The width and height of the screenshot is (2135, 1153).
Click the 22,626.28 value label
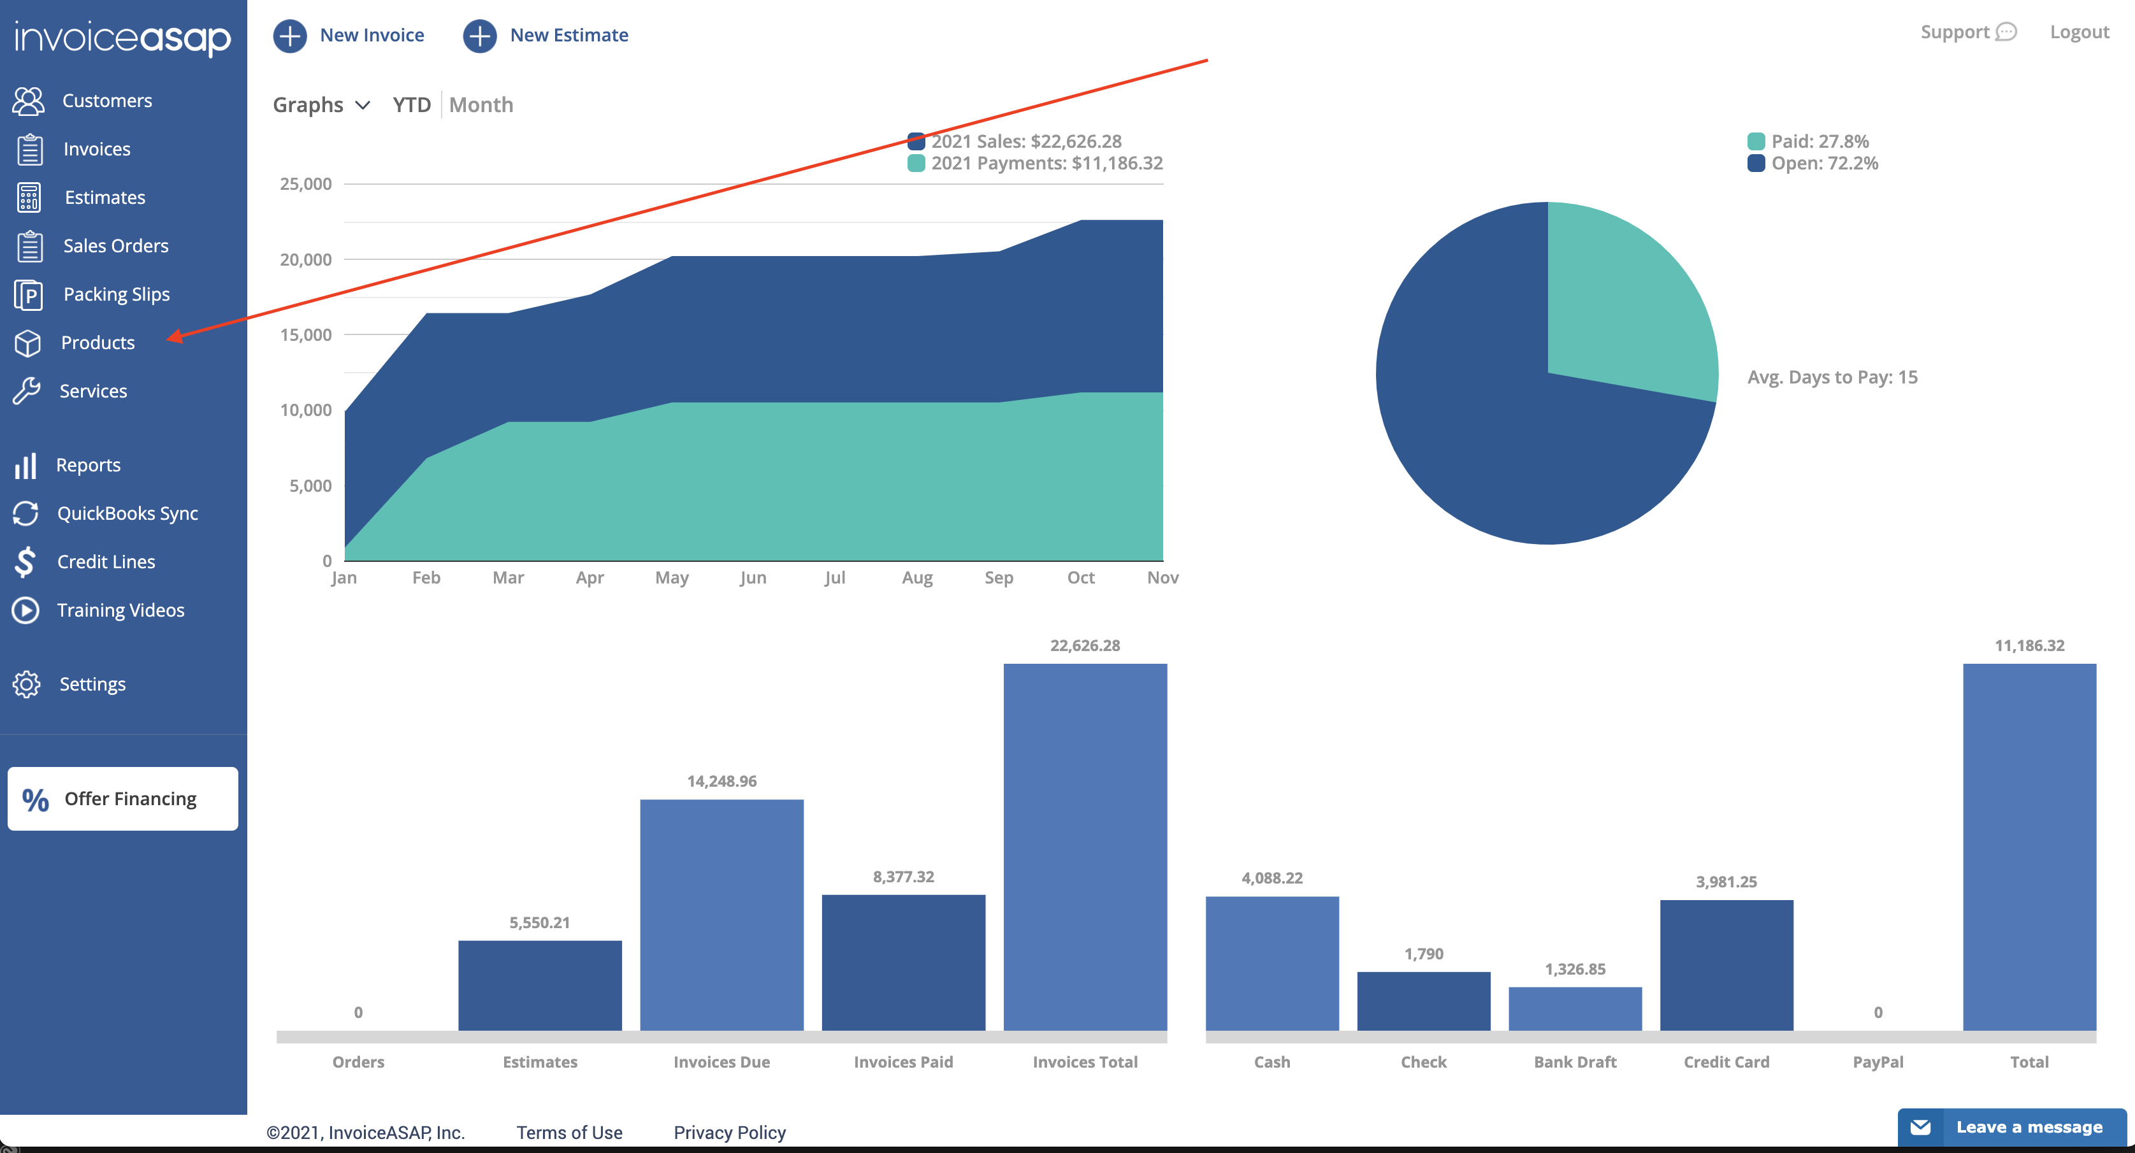coord(1085,645)
